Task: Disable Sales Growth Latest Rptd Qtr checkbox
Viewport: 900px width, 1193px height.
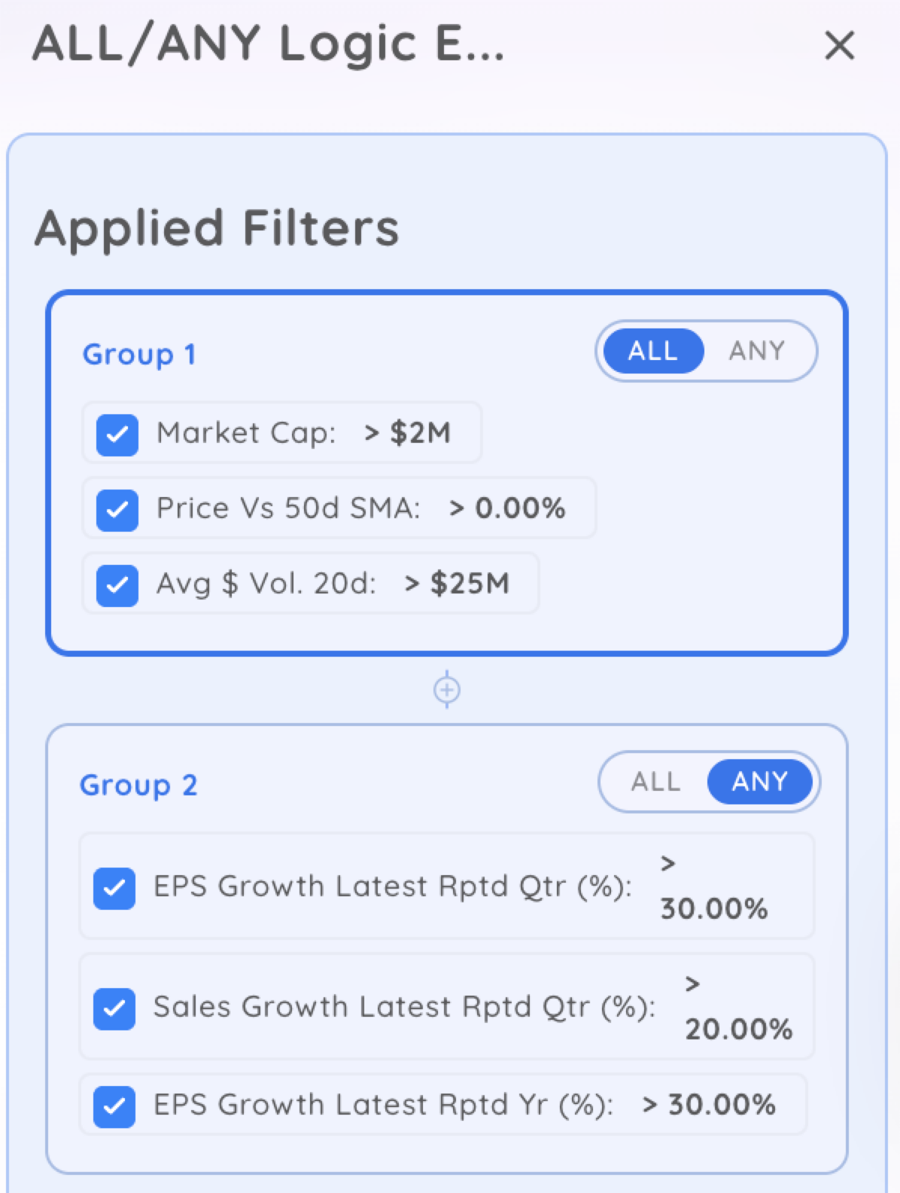Action: tap(114, 1008)
